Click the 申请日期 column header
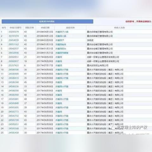Image resolution: width=152 pixels, height=152 pixels. (45, 28)
